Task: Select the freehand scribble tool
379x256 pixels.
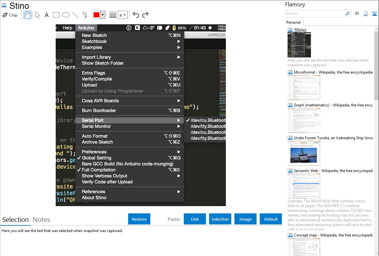Action: pos(85,15)
